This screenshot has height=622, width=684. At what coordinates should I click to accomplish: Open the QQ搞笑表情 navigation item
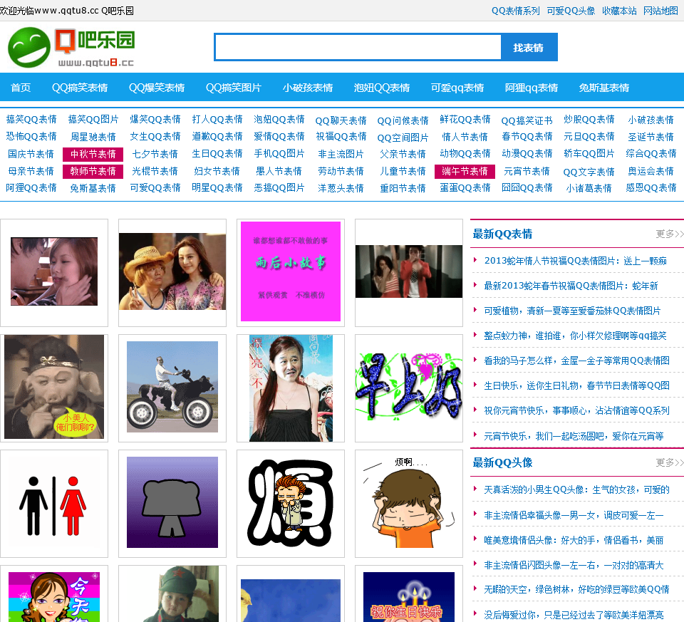click(x=80, y=88)
